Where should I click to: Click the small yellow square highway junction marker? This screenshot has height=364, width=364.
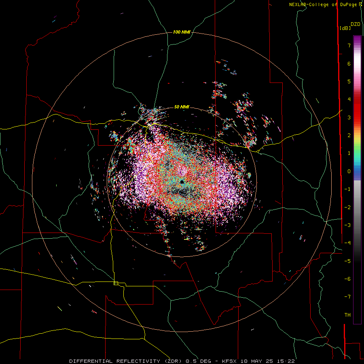[x=116, y=283]
